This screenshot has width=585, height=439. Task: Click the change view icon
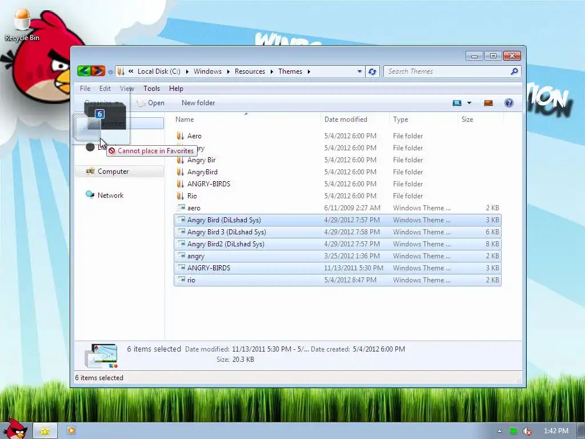point(457,103)
